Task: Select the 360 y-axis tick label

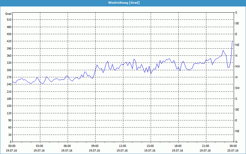Action: 8,56
